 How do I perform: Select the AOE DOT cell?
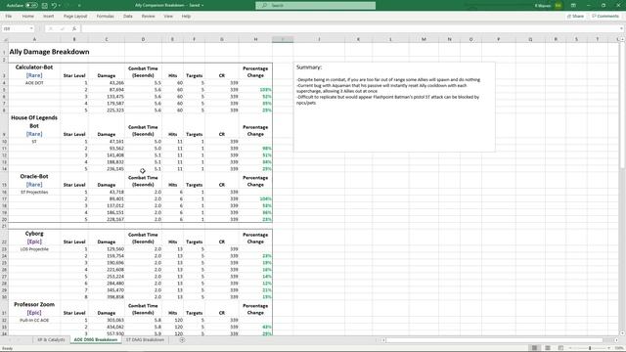click(34, 83)
